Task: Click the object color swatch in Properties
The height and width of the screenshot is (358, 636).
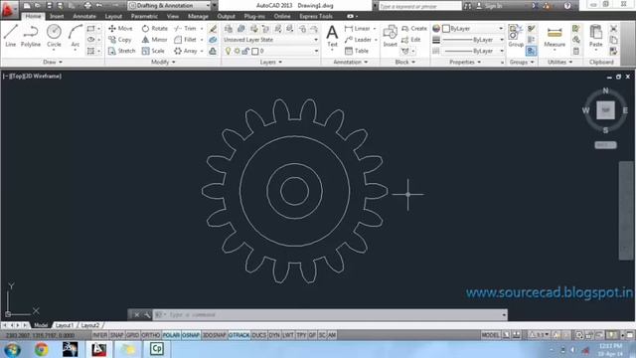Action: coord(446,29)
